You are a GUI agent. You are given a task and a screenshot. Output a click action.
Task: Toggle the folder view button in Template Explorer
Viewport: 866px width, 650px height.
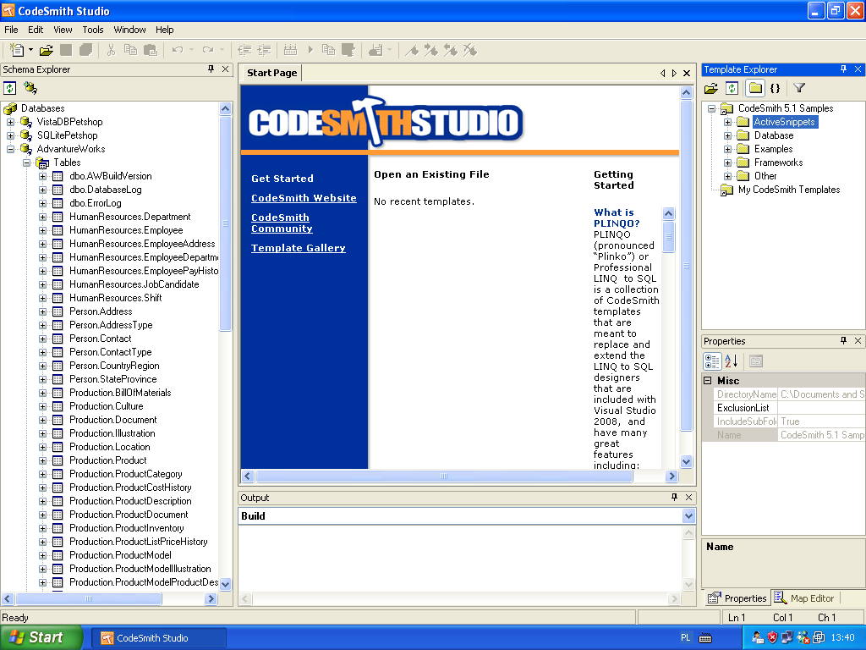click(x=755, y=88)
